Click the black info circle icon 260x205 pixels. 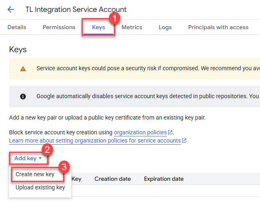click(23, 97)
